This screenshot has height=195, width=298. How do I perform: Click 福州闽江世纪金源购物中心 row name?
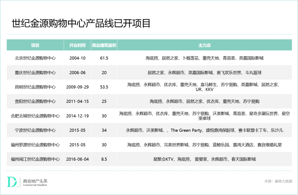coord(35,159)
